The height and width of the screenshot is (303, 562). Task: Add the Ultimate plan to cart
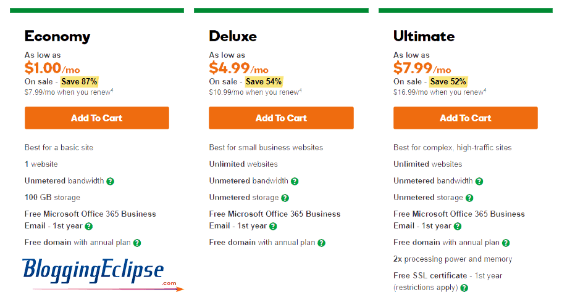pos(466,118)
